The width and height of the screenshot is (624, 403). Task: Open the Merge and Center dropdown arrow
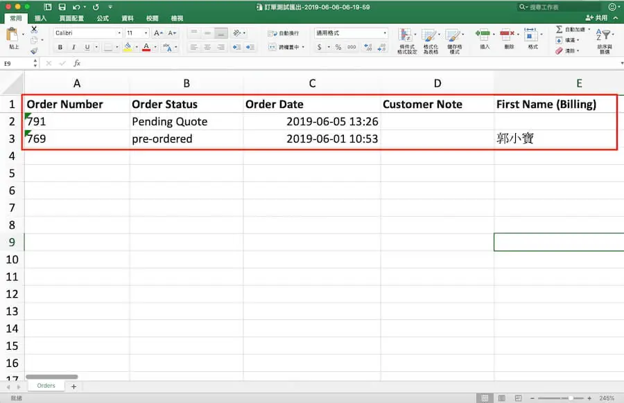coord(303,47)
